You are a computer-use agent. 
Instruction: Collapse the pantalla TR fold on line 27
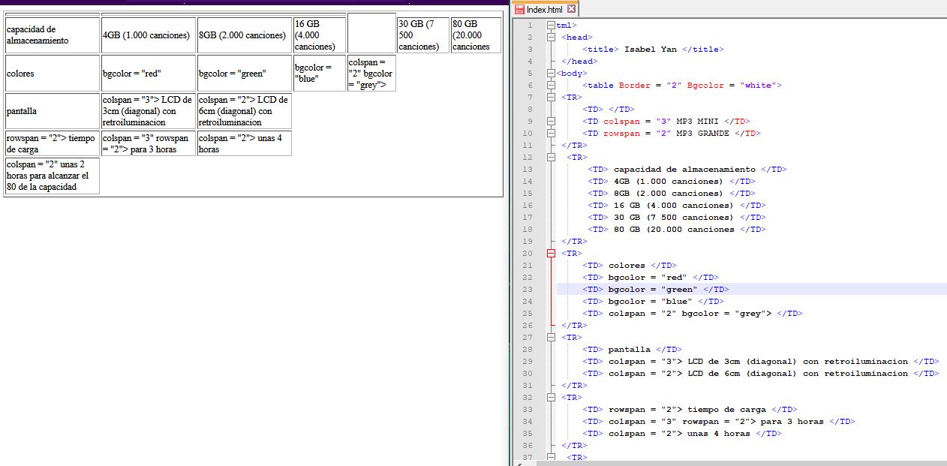click(x=552, y=337)
